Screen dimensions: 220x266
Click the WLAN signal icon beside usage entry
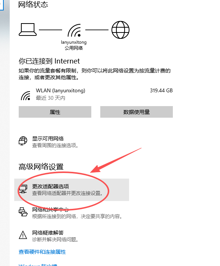(x=26, y=96)
